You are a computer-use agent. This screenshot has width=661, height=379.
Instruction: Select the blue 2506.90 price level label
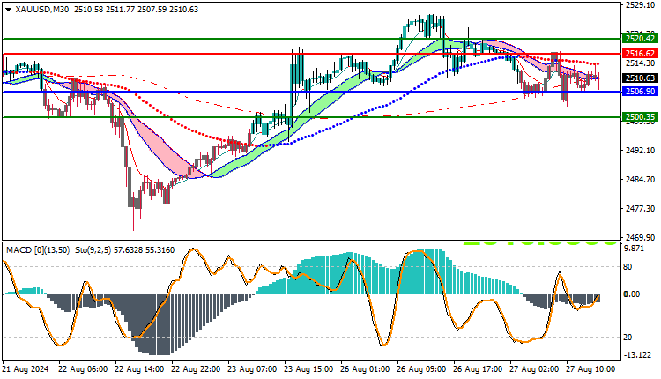[640, 92]
